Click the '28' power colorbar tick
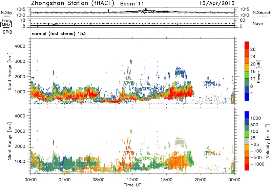This screenshot has height=187, width=271. point(253,49)
